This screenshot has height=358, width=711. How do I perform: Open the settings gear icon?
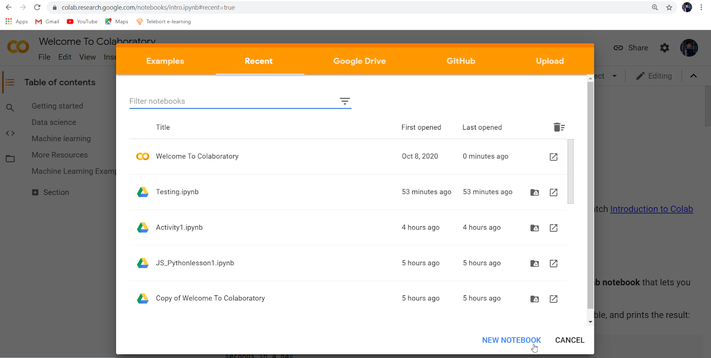pyautogui.click(x=664, y=48)
